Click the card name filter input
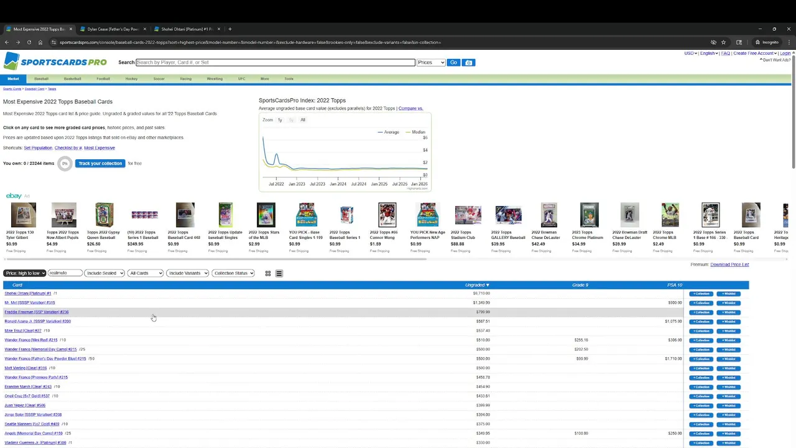 tap(65, 273)
